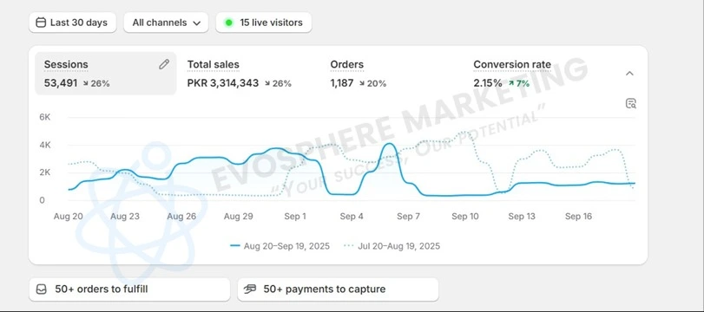The width and height of the screenshot is (704, 312).
Task: Click the Sep 13 axis label
Action: (x=522, y=217)
